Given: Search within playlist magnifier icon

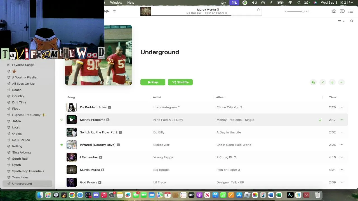Looking at the screenshot, I should coord(352,21).
